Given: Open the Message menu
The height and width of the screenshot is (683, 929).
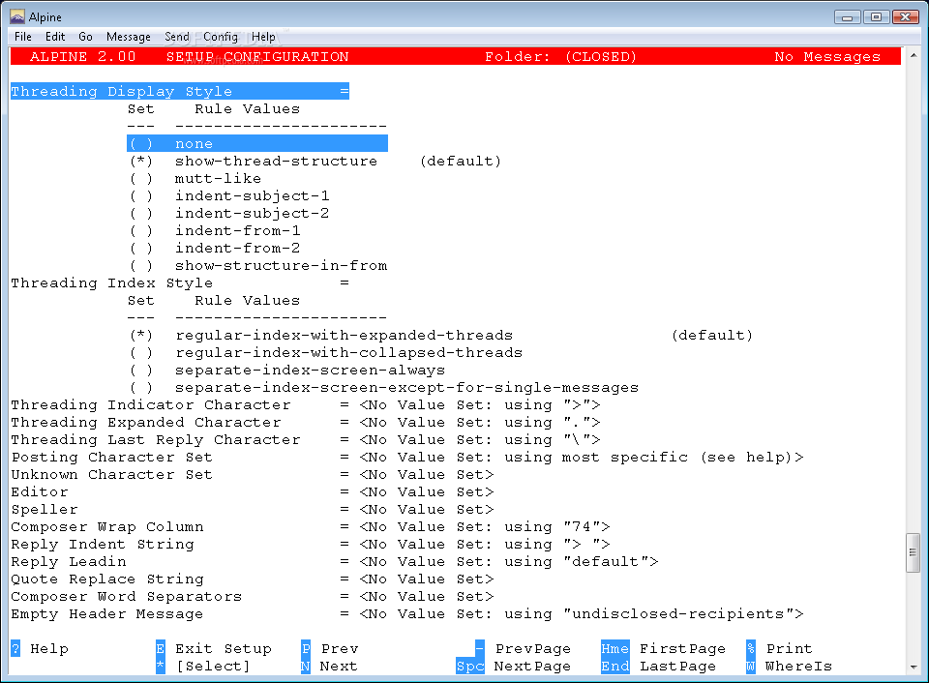Looking at the screenshot, I should click(129, 37).
